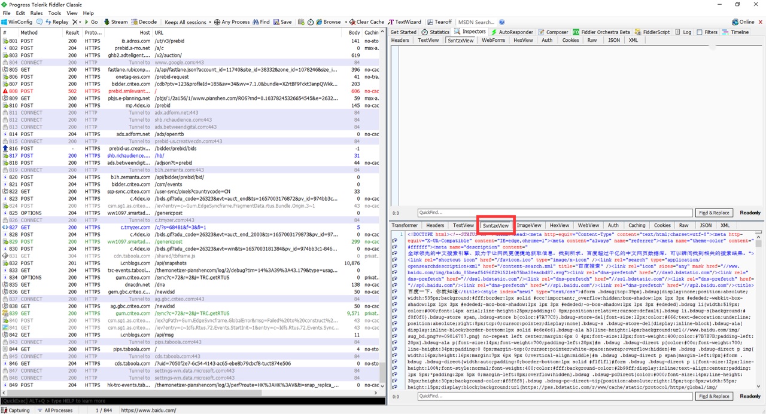Open Keep: All sessions dropdown
The image size is (766, 414).
click(x=187, y=22)
